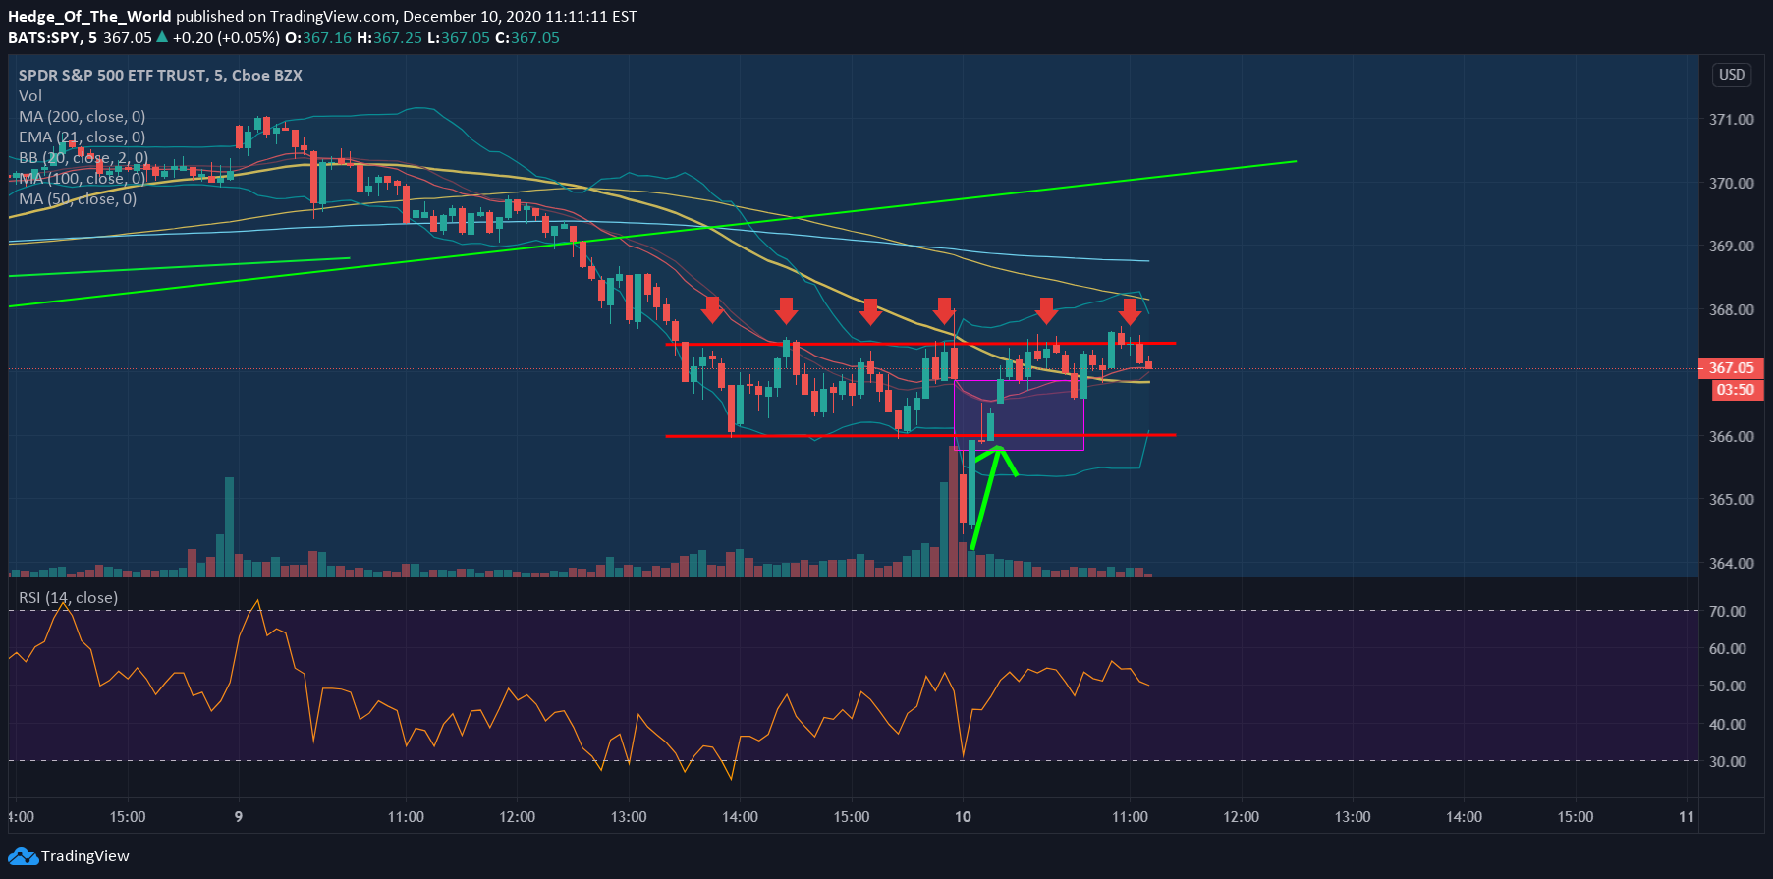Click the author name Hedge_Of_The_World

tap(89, 16)
